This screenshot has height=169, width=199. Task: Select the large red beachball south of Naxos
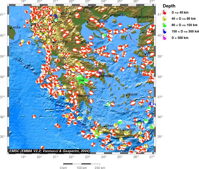133,103
